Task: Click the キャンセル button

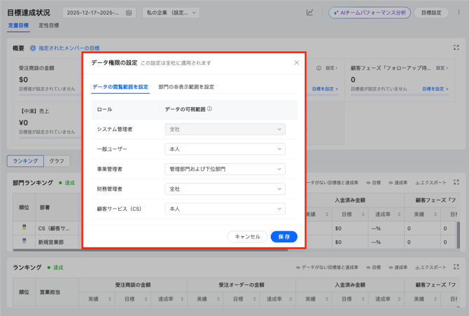Action: (x=247, y=237)
